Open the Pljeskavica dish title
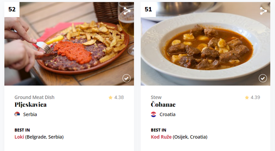275x151 pixels. pyautogui.click(x=30, y=105)
